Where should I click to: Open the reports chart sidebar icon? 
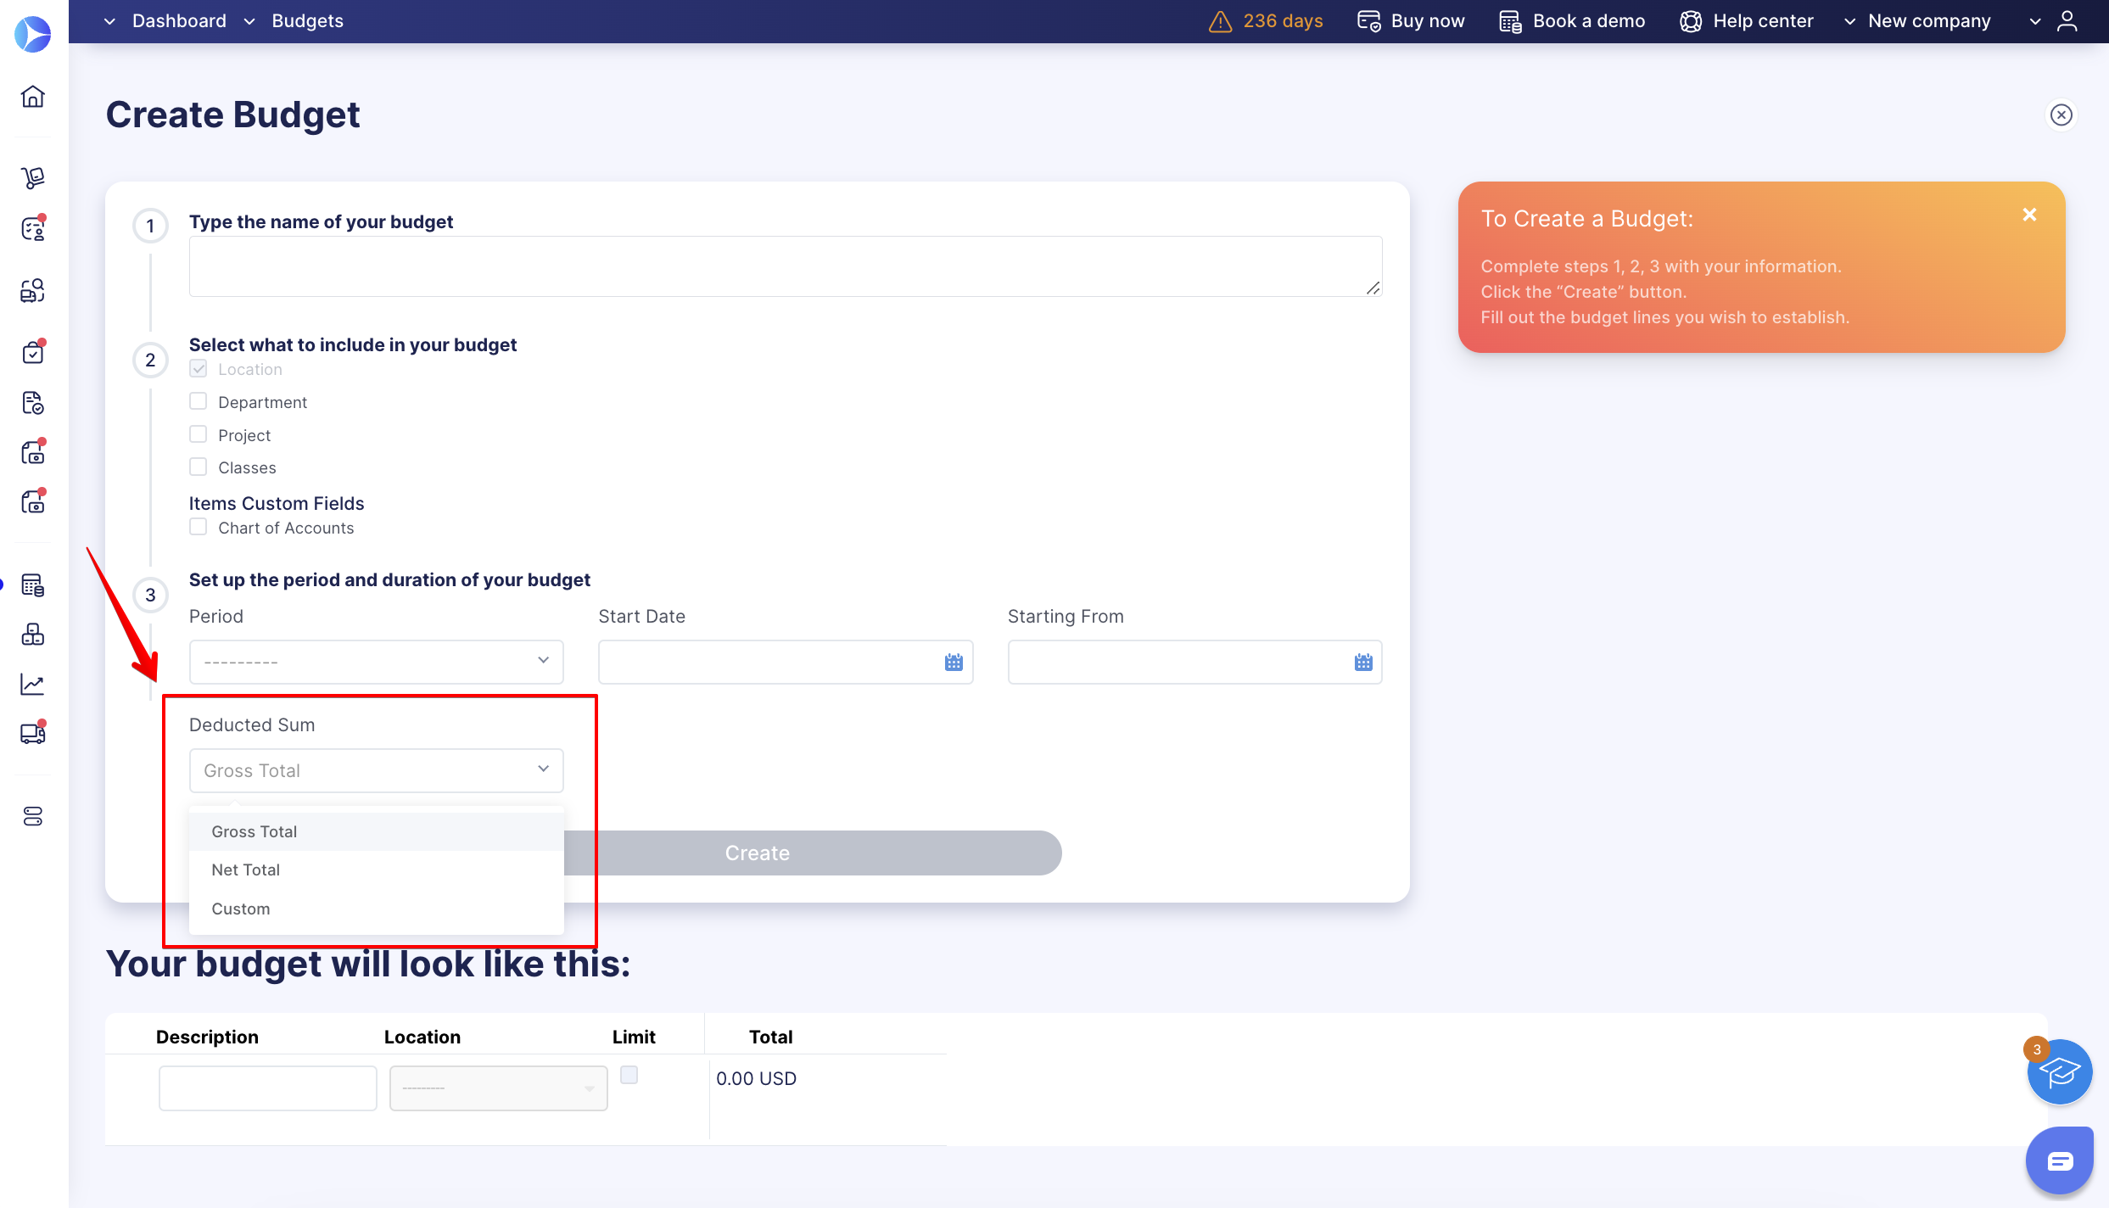point(33,685)
